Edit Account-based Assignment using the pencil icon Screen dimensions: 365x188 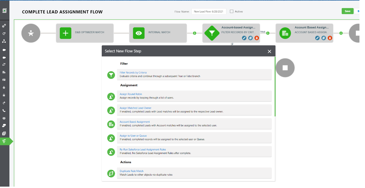coord(244,38)
